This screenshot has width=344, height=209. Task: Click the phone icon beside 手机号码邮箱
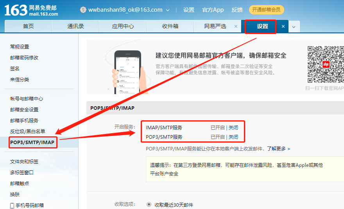[x=12, y=206]
